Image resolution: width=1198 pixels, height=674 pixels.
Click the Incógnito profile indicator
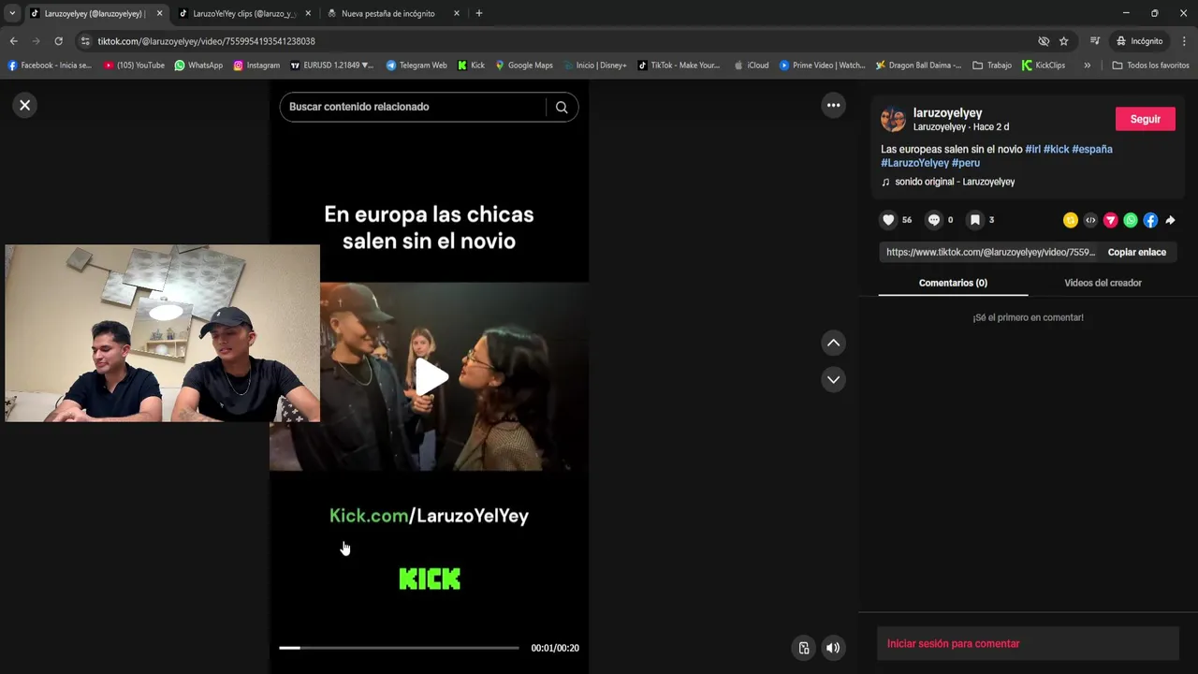(1139, 41)
